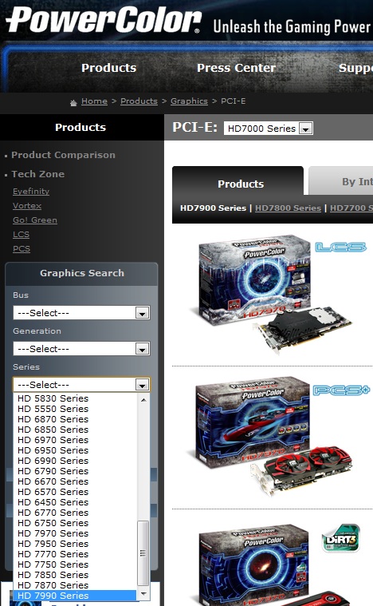Expand the HD7000 Series PCI-E dropdown
The width and height of the screenshot is (373, 606).
(269, 129)
